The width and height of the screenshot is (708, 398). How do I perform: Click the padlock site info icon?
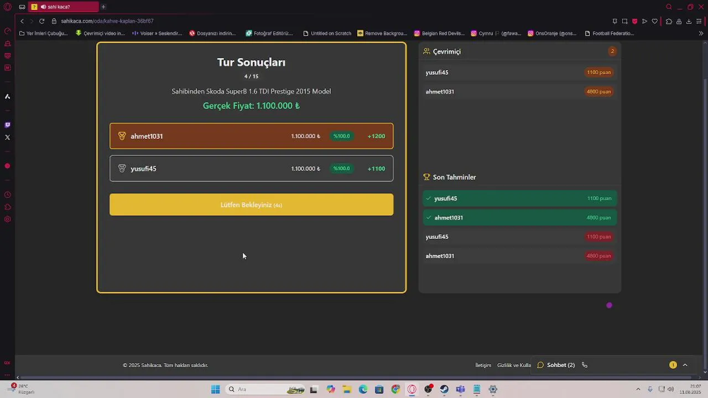tap(54, 21)
